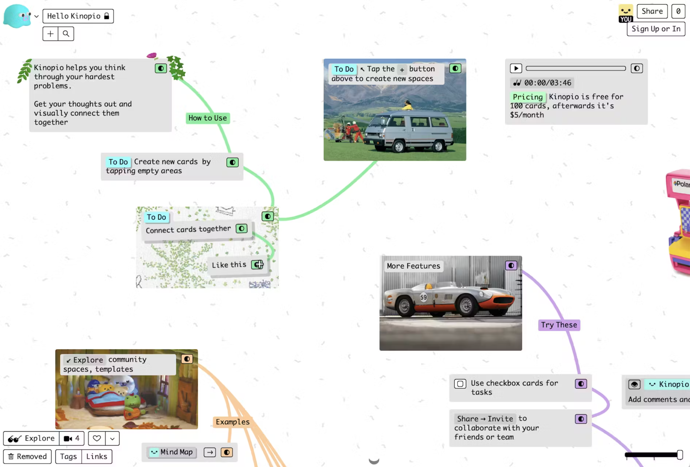Check the 'Use checkbox cards for tasks' box
This screenshot has height=467, width=690.
pyautogui.click(x=460, y=384)
